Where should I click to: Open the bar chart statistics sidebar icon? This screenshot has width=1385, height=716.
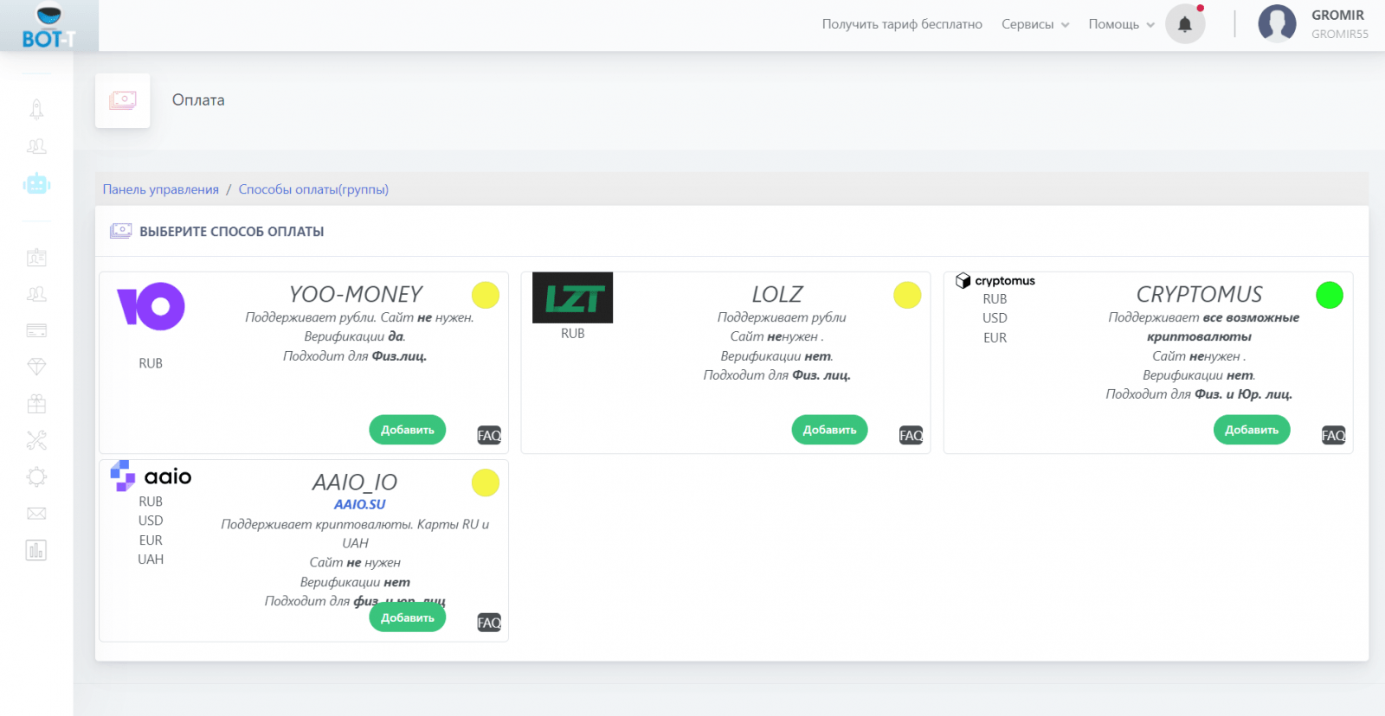tap(36, 550)
